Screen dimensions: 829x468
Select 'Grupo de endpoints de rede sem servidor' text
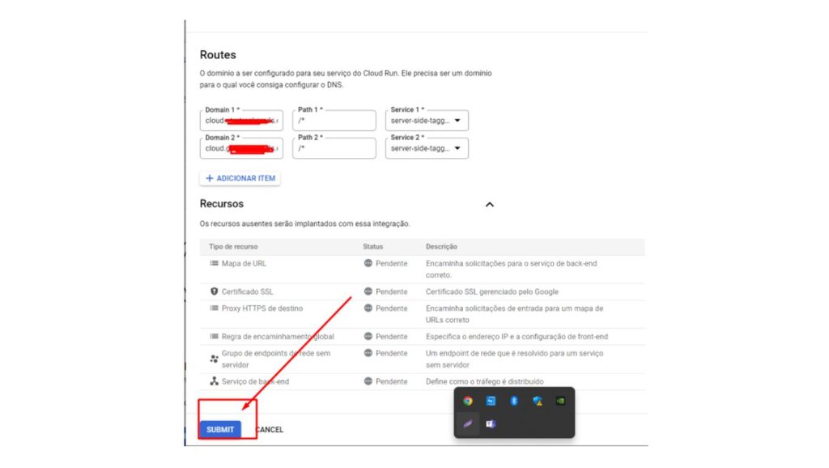(276, 359)
